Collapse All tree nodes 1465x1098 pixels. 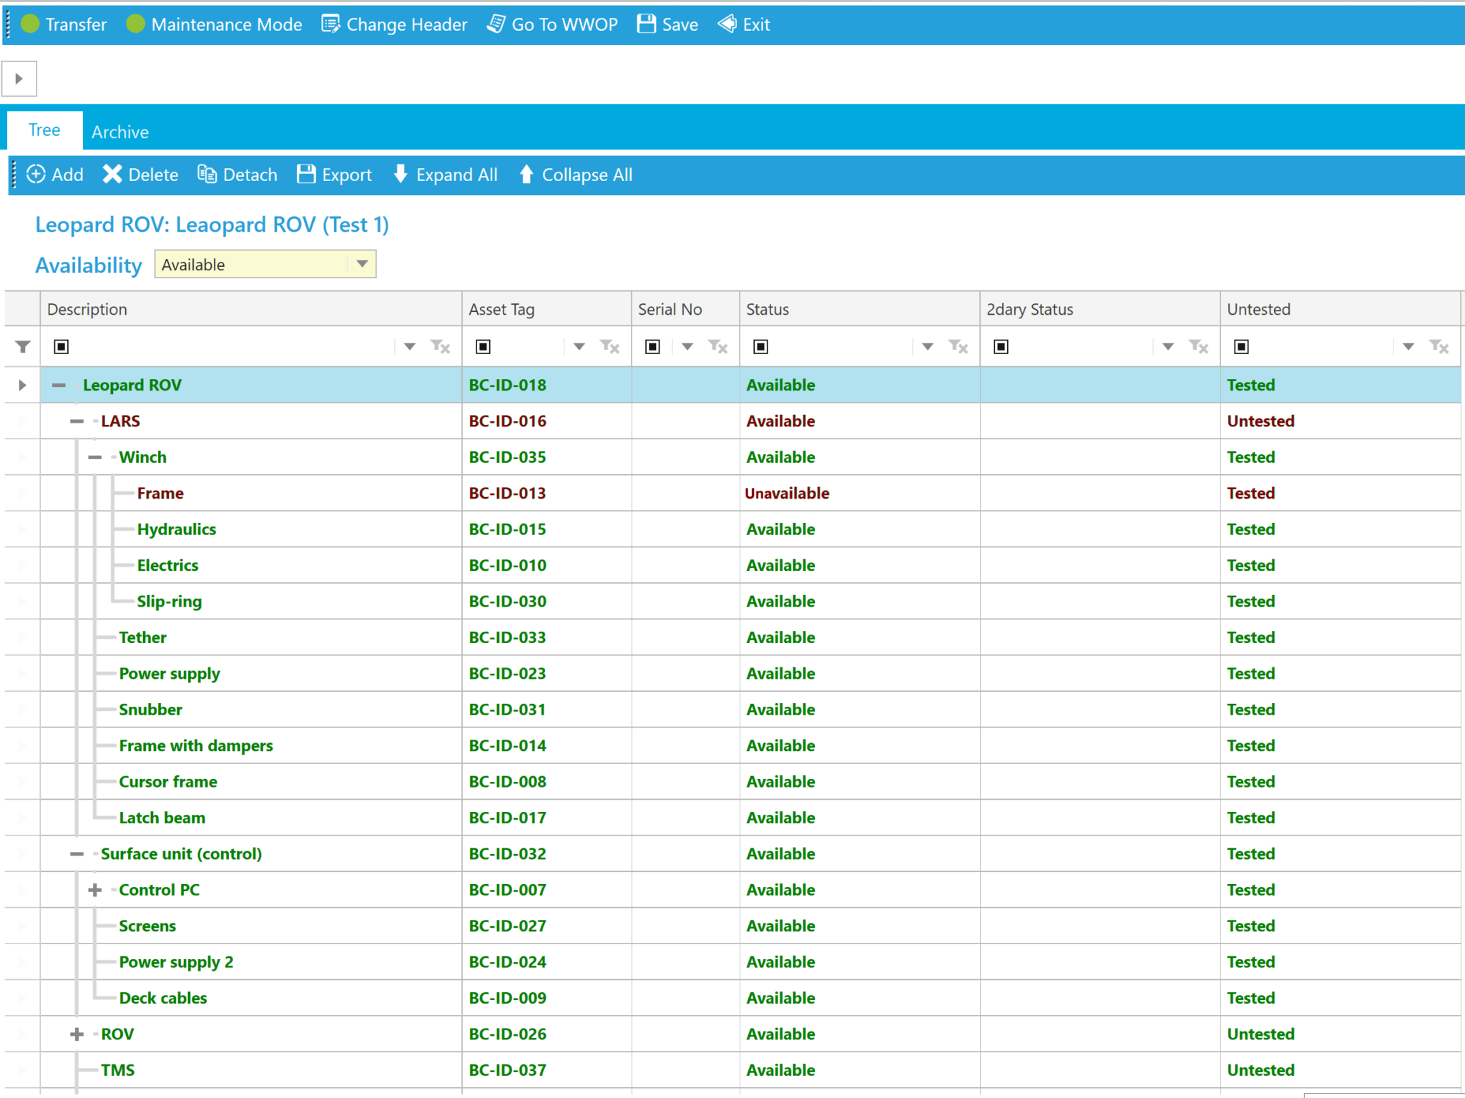click(x=575, y=175)
